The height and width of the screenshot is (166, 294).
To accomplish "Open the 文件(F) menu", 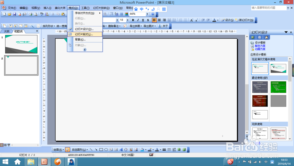I will coord(12,8).
